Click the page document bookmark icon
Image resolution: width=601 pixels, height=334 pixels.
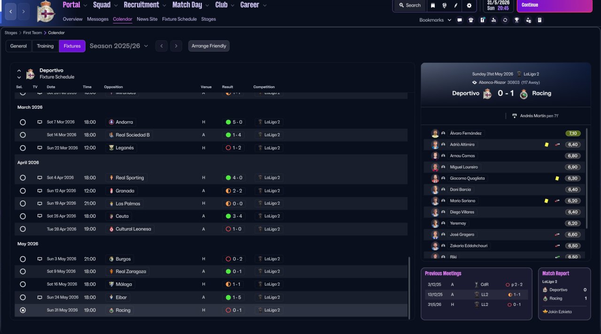pos(539,20)
